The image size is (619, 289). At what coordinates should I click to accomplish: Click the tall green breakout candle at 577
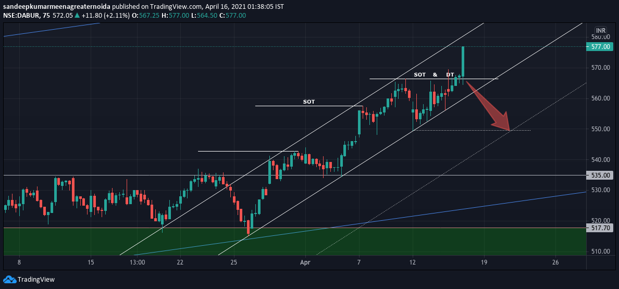(x=463, y=61)
